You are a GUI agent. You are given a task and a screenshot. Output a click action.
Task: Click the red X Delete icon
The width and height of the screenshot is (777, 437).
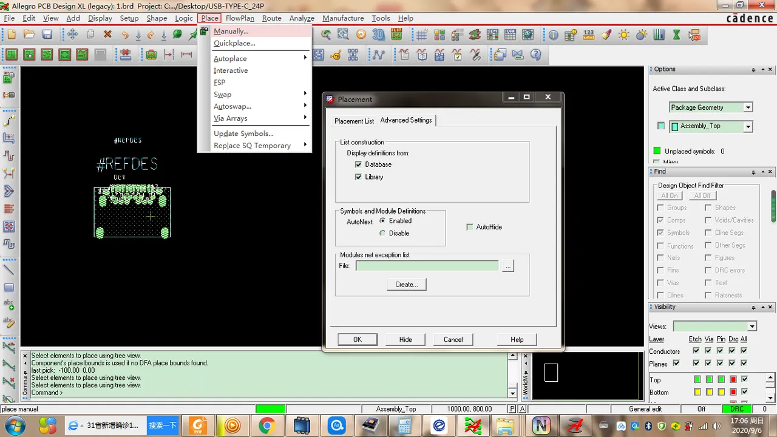coord(107,35)
